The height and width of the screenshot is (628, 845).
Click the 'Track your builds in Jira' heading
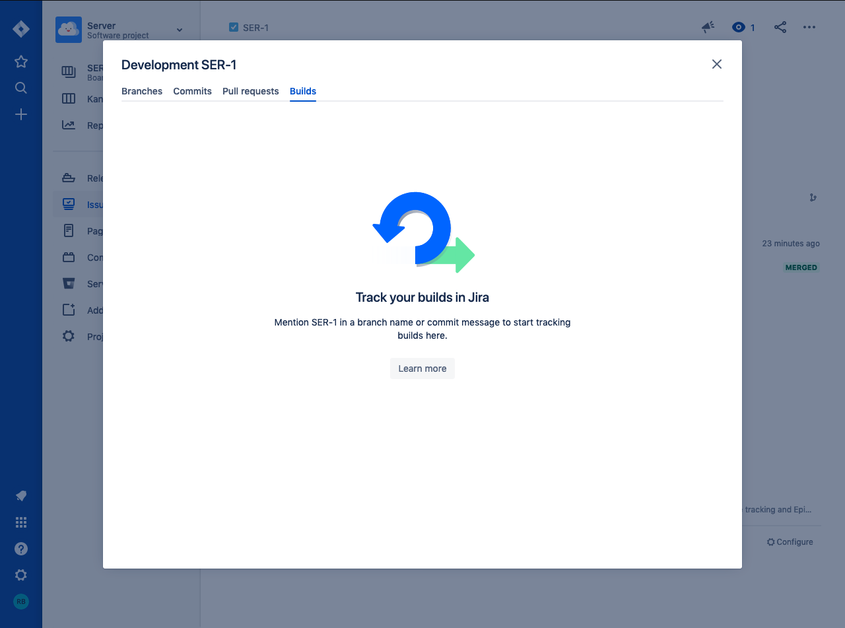pyautogui.click(x=422, y=297)
